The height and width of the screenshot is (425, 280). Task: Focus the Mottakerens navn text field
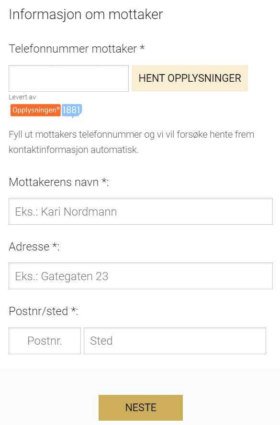tap(140, 211)
